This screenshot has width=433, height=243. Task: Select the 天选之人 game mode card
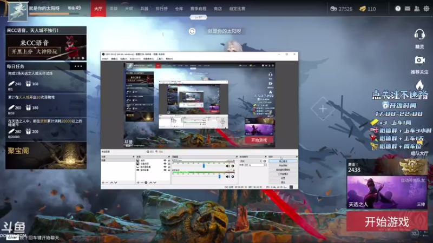[x=387, y=192]
